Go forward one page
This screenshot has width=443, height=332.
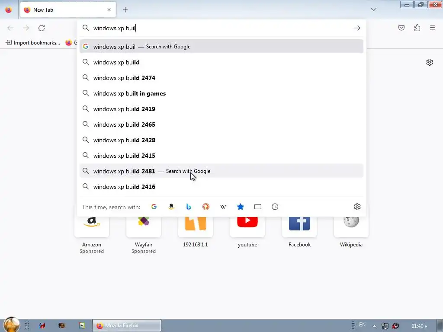tap(26, 28)
